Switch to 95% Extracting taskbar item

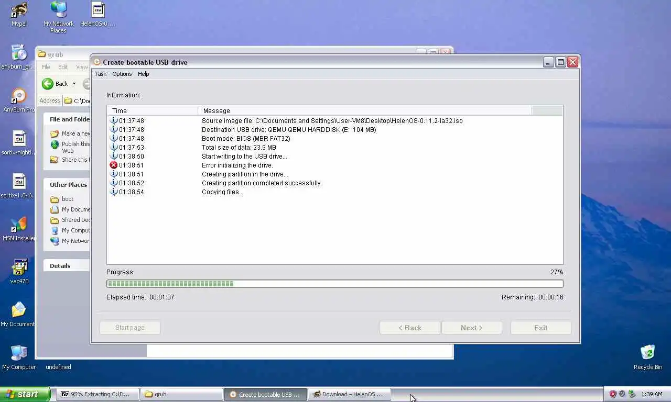[x=97, y=394]
